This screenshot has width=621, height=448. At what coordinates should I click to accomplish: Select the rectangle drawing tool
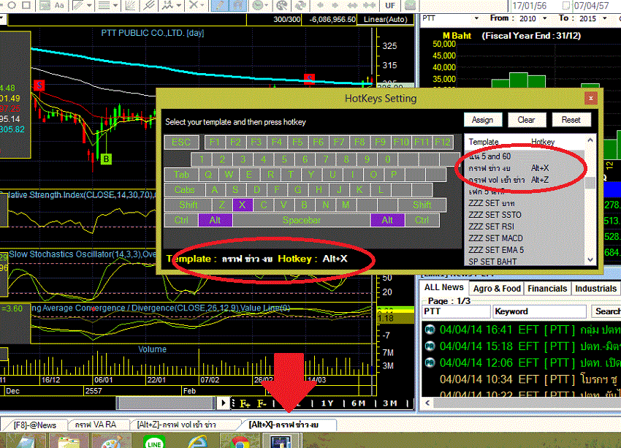pos(26,5)
